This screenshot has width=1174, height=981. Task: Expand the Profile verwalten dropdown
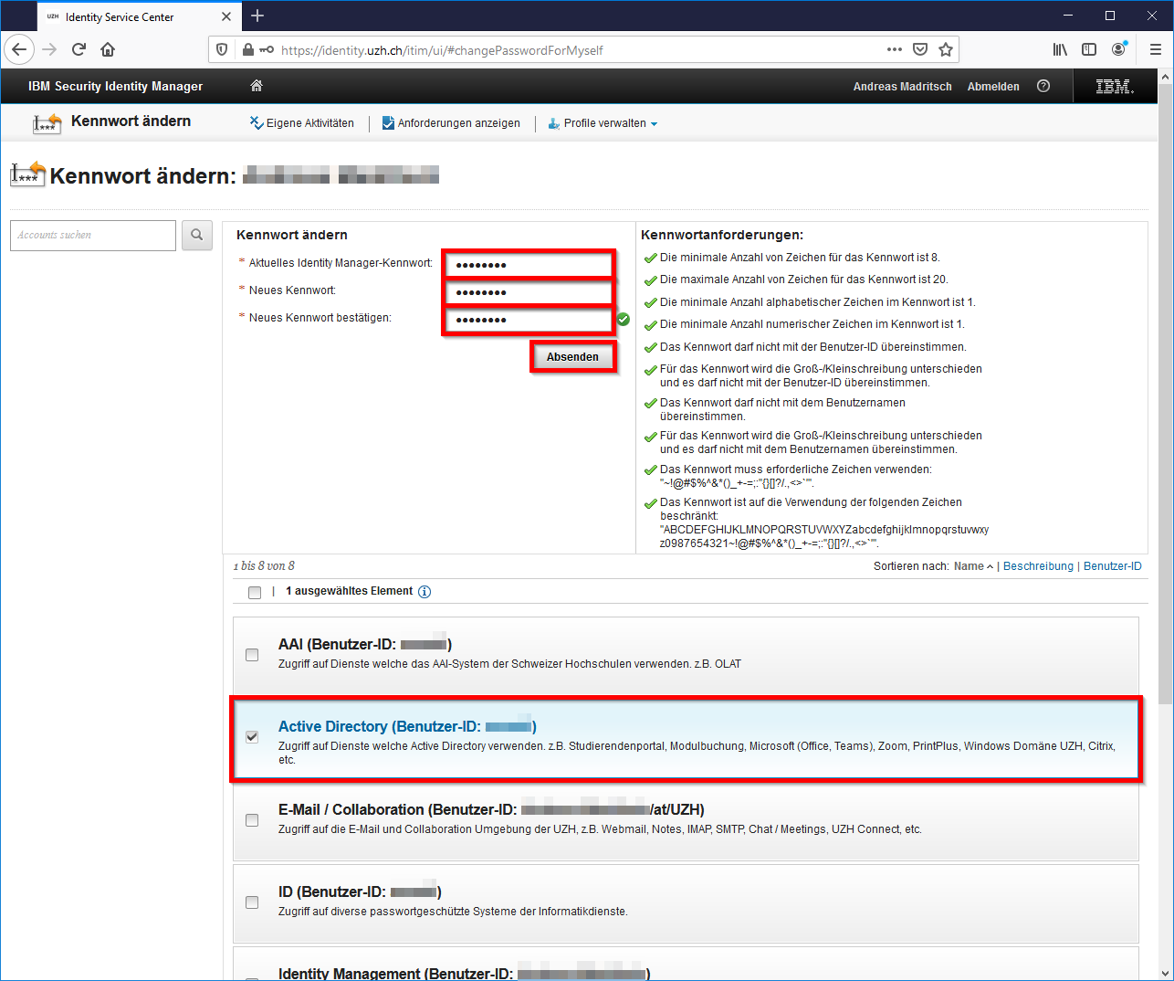tap(603, 123)
